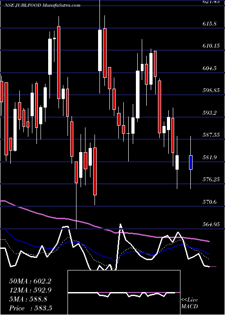Click the 5MA : 588.8 readout
This screenshot has height=315, width=225.
(28, 299)
